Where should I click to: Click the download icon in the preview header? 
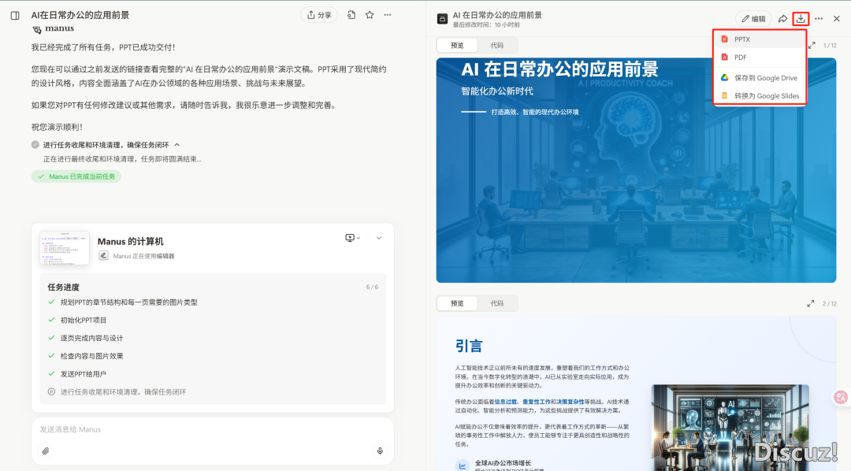click(x=801, y=18)
